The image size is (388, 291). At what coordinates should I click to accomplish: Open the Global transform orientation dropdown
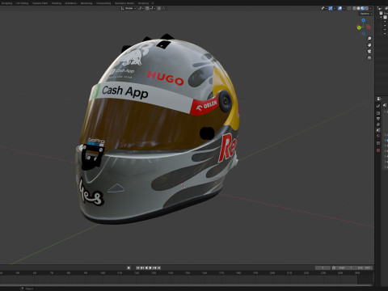tap(129, 8)
